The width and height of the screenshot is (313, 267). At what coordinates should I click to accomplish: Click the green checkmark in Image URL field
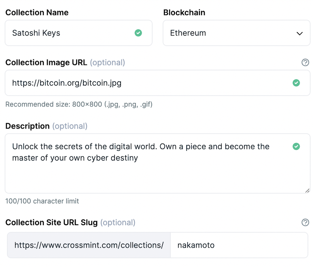click(x=296, y=83)
